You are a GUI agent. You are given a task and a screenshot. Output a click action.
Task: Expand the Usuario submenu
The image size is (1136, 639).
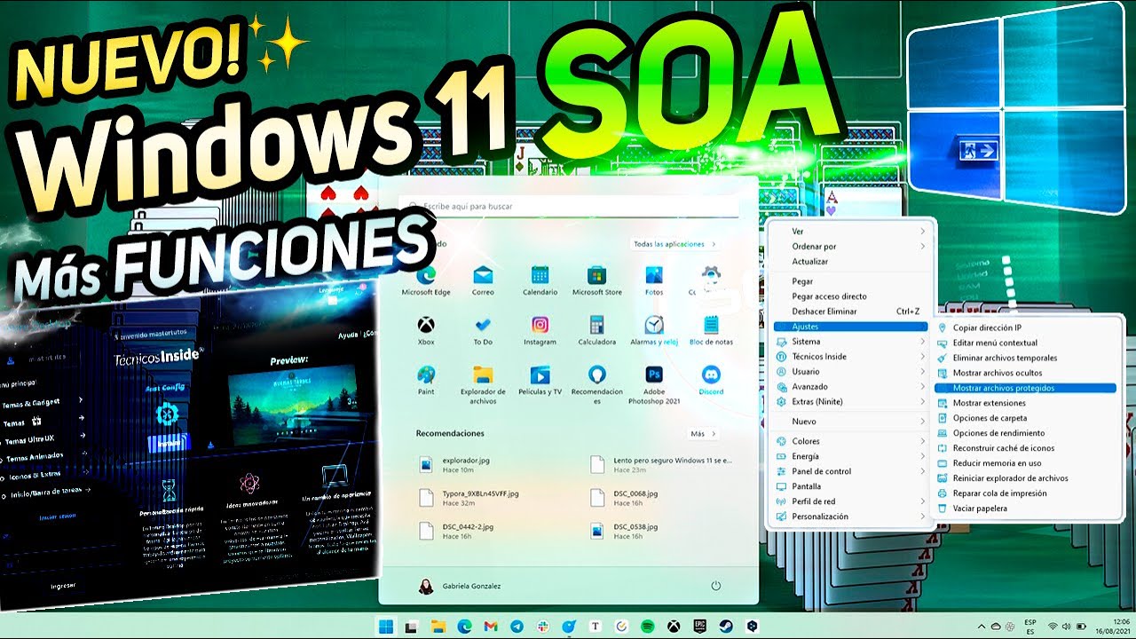pos(850,372)
